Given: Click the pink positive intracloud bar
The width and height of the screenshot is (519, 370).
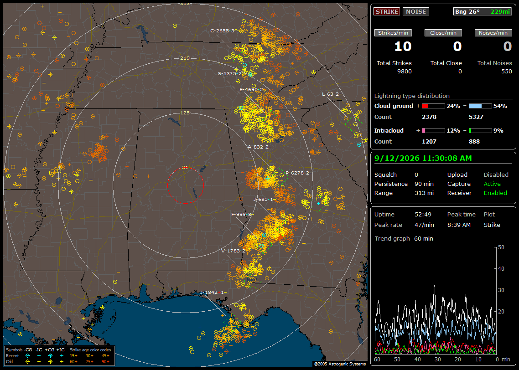Looking at the screenshot, I should click(x=433, y=131).
